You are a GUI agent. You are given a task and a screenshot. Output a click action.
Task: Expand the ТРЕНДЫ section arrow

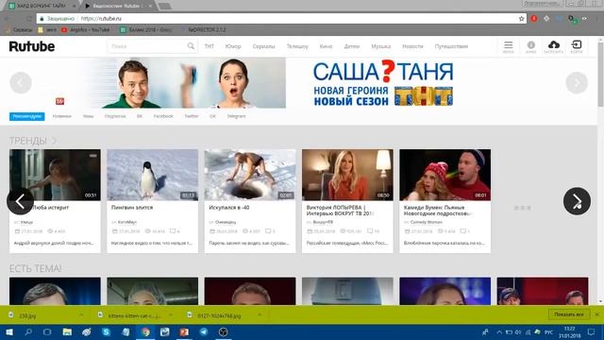(x=54, y=141)
